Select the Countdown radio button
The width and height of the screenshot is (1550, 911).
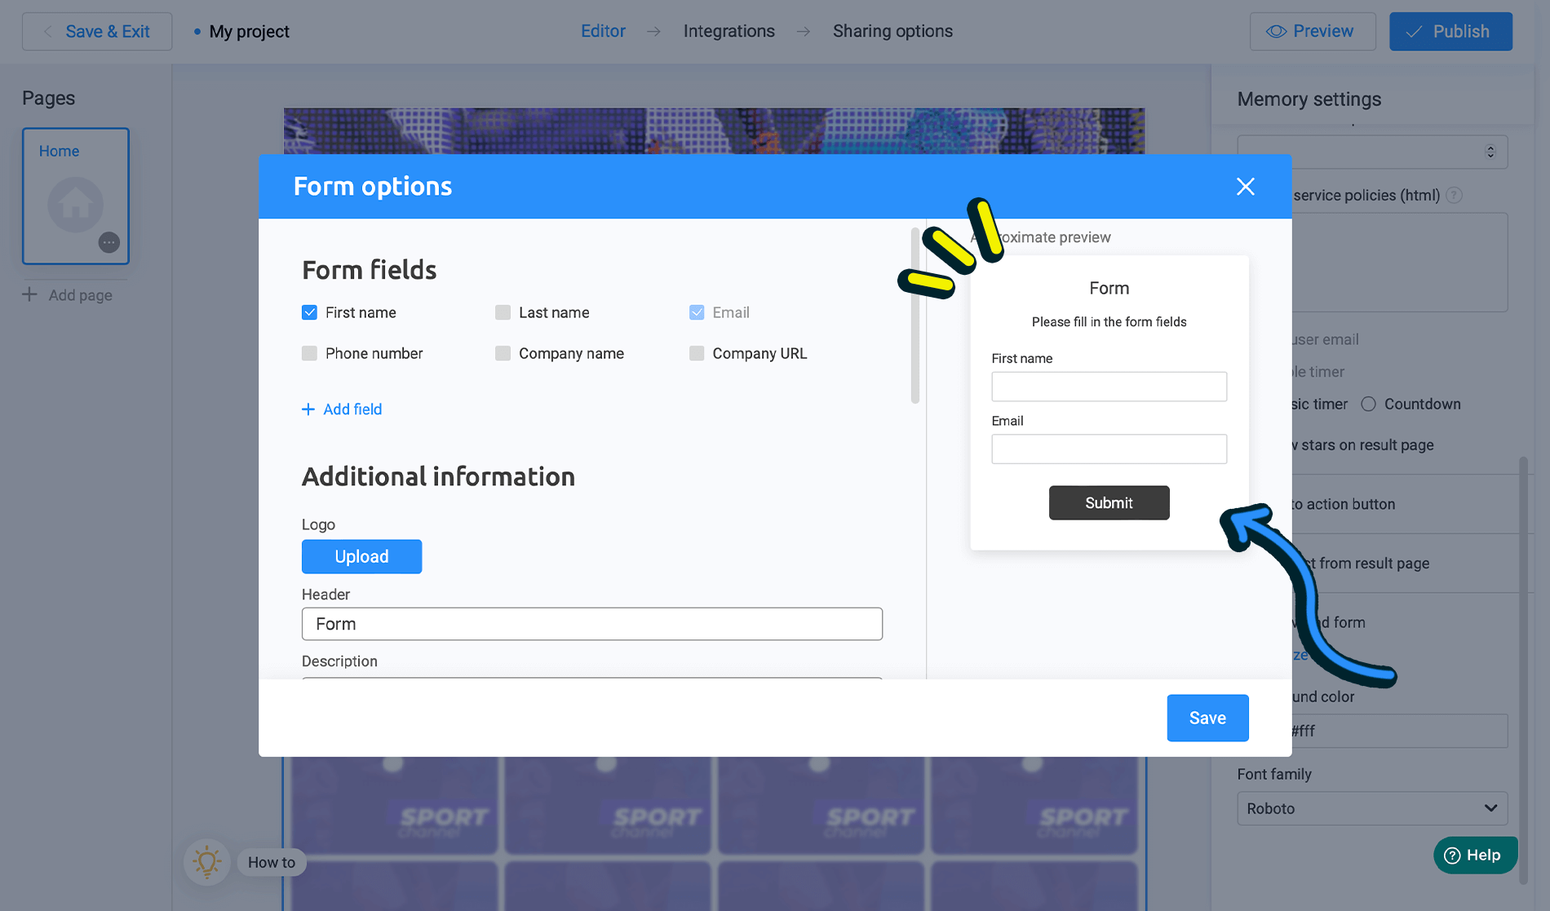point(1368,404)
